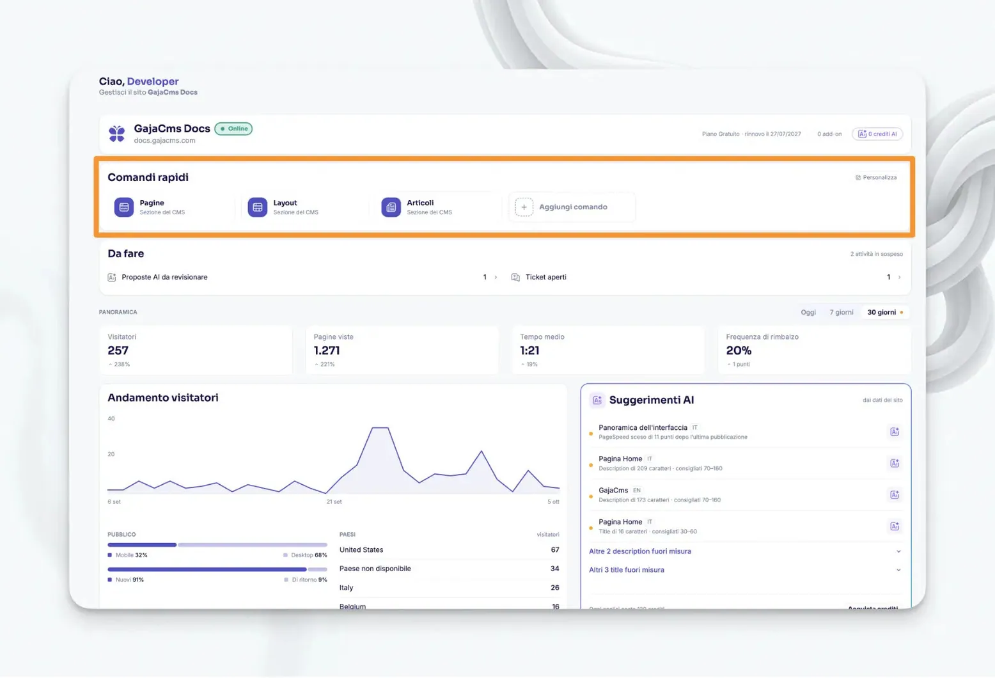Click the Online status badge
The height and width of the screenshot is (678, 995).
tap(233, 129)
